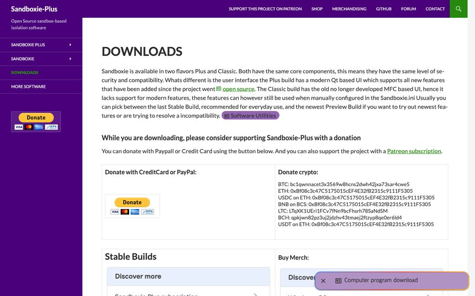
Task: Click the BTC donation address line
Action: click(x=344, y=184)
